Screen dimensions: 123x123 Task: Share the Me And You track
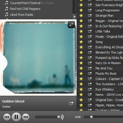90,68
